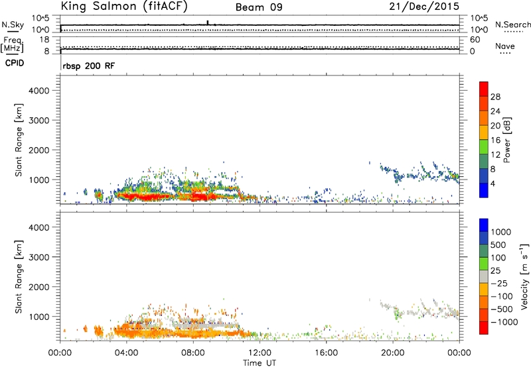Click the 'CPID' label

coord(15,63)
